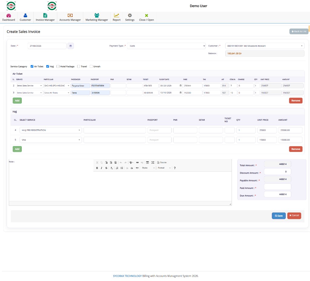This screenshot has width=310, height=281.
Task: Click the Due Amount field
Action: click(278, 194)
